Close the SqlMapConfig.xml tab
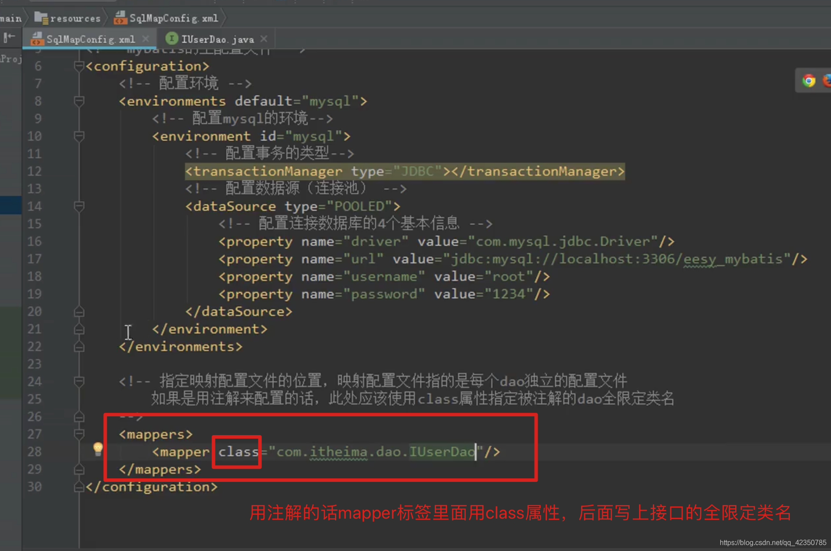 point(146,39)
